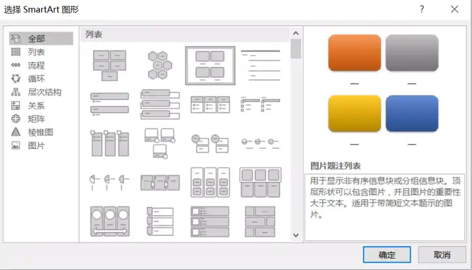
Task: Choose the vertical picture accent list layout
Action: pos(210,222)
